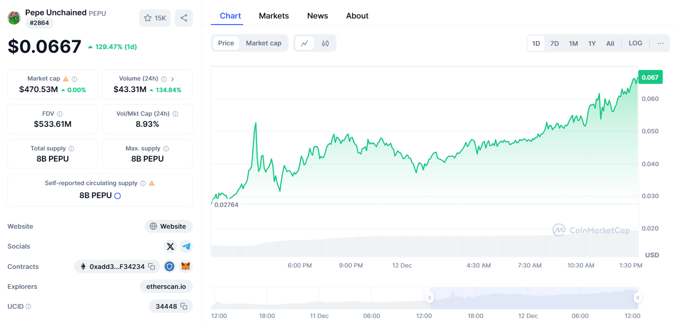Open etherscan.io explorer link
676x324 pixels.
166,287
